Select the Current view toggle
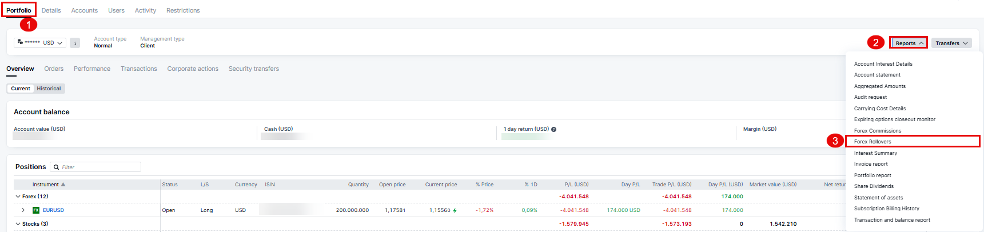Viewport: 984px width, 232px height. pos(21,89)
